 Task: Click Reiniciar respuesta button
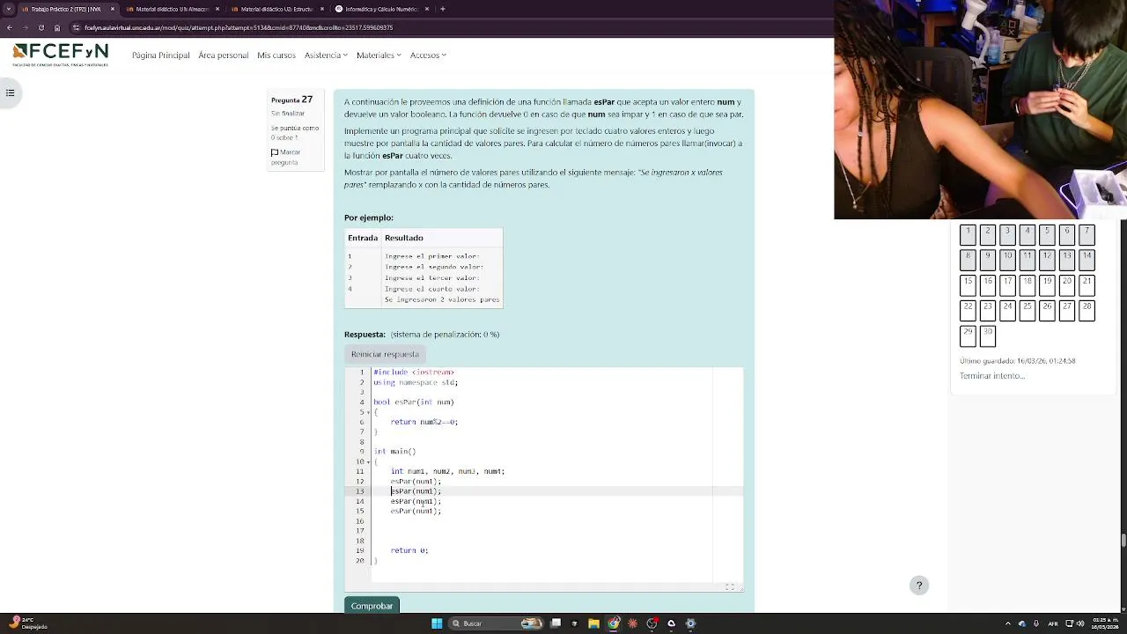click(385, 354)
